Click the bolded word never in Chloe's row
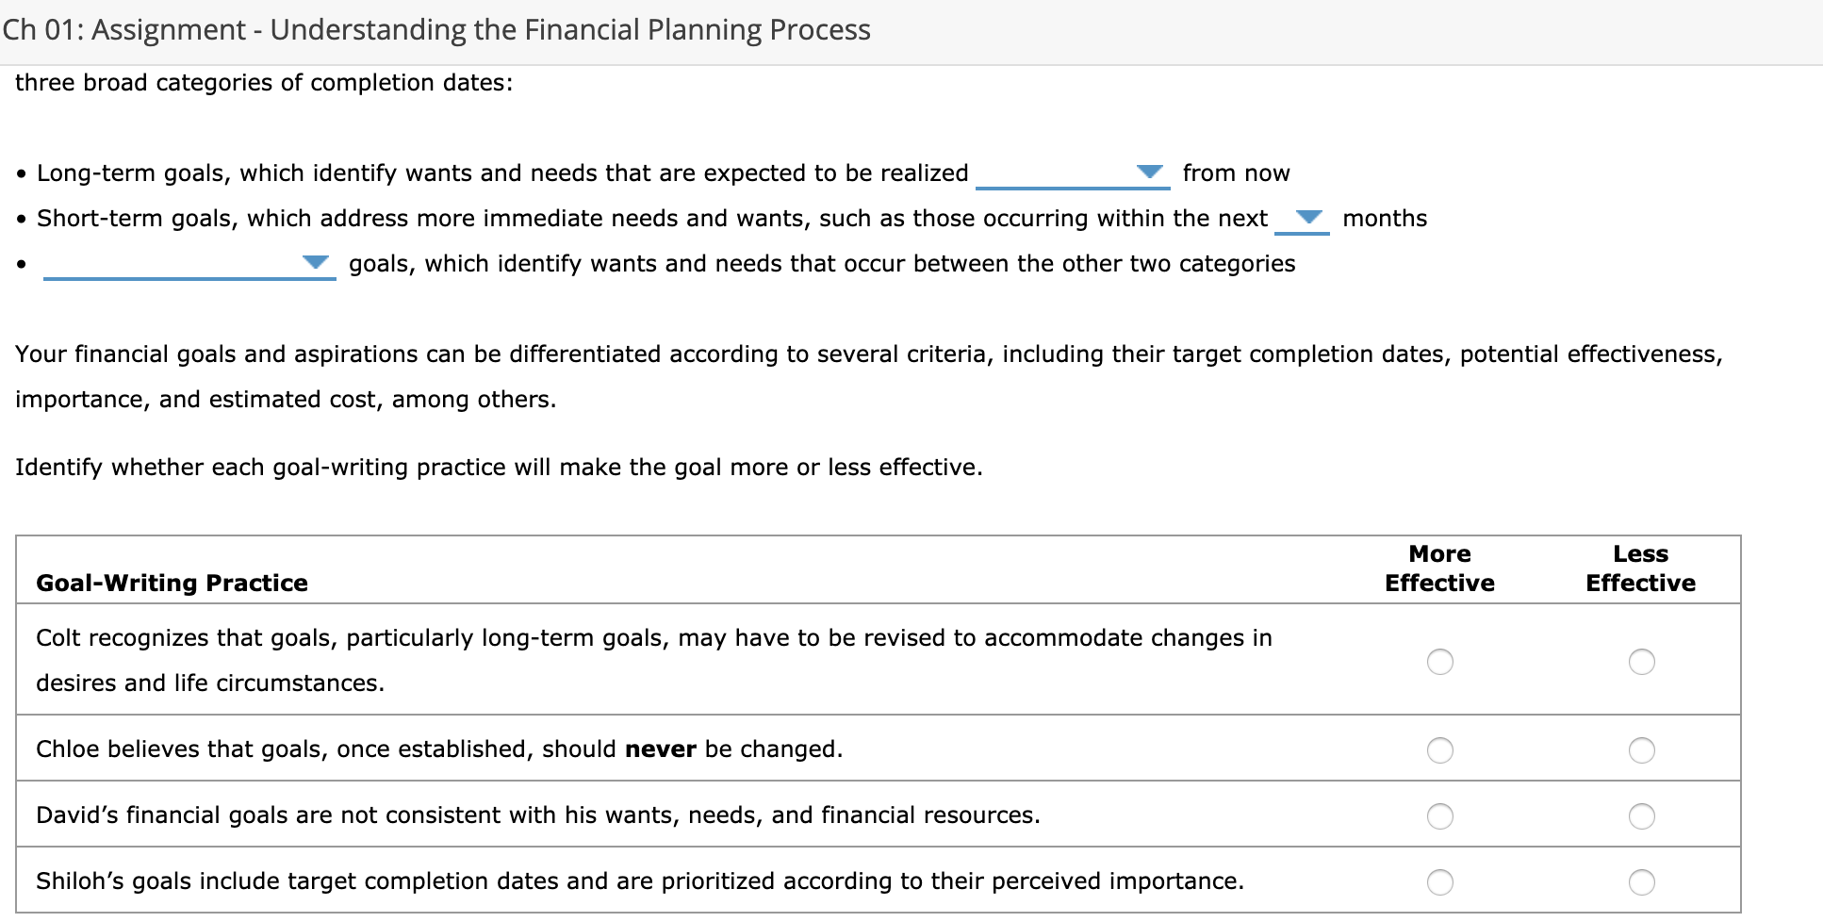This screenshot has height=922, width=1823. pyautogui.click(x=660, y=749)
